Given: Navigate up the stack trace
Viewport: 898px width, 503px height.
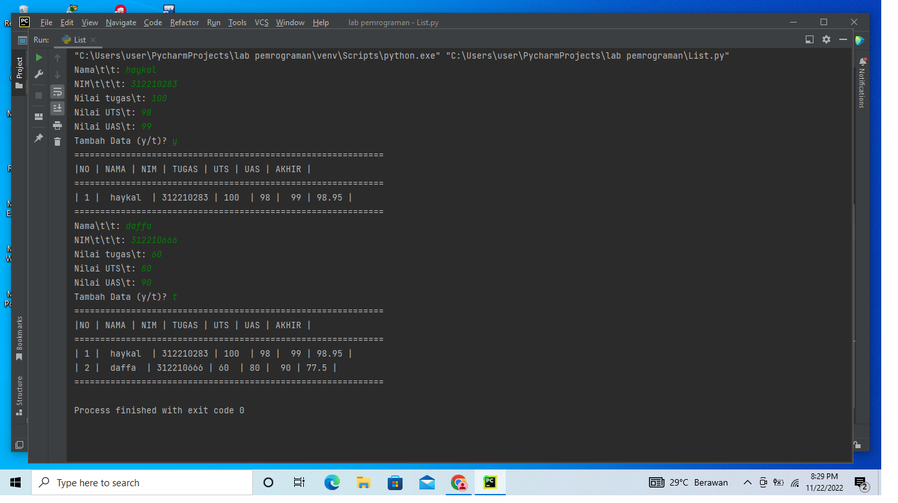Looking at the screenshot, I should tap(57, 57).
